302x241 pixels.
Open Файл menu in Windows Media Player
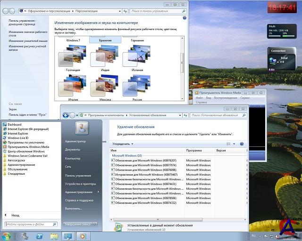(199, 97)
